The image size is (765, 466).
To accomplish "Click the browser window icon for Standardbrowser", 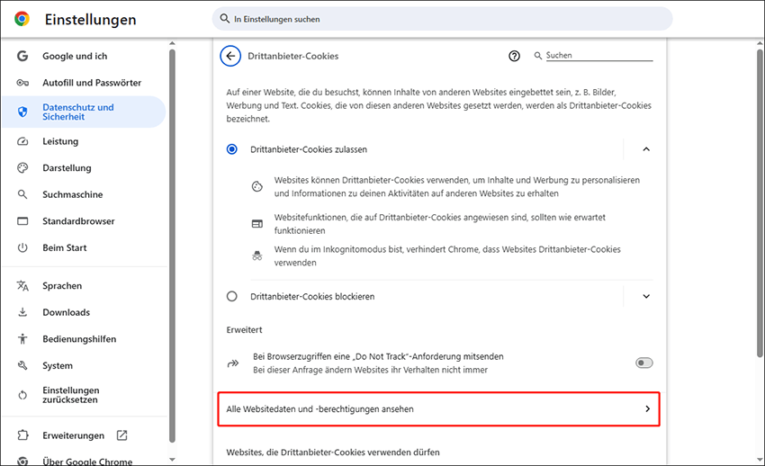I will click(x=22, y=221).
